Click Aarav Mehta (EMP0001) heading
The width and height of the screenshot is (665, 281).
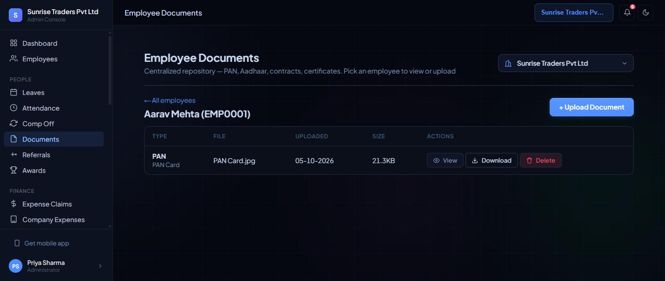[x=197, y=114]
